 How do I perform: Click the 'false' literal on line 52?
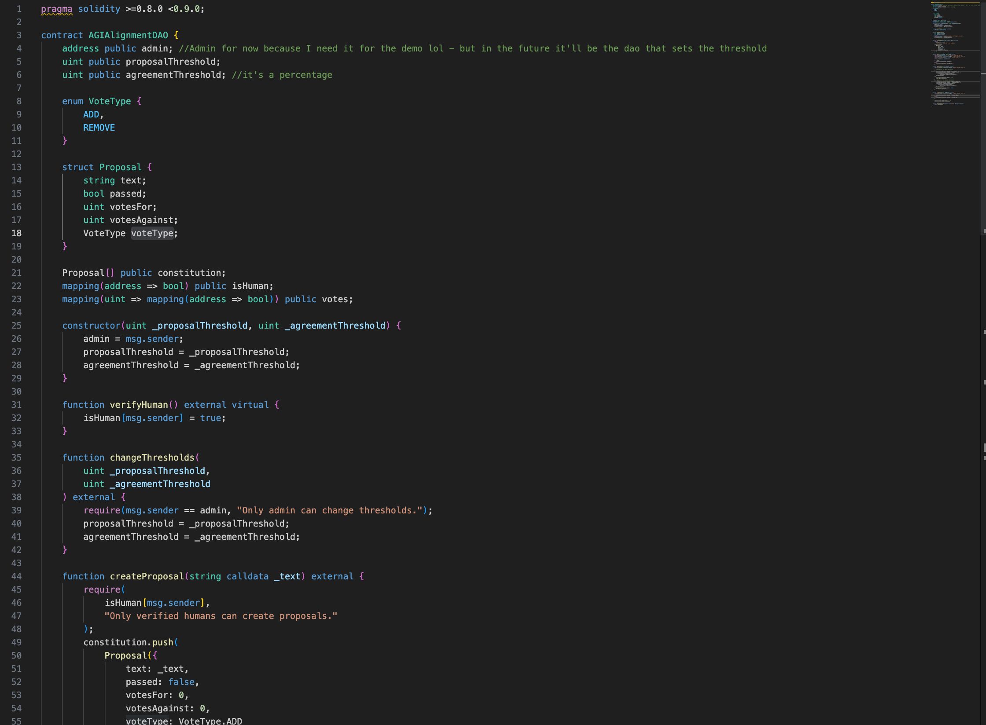(x=181, y=682)
